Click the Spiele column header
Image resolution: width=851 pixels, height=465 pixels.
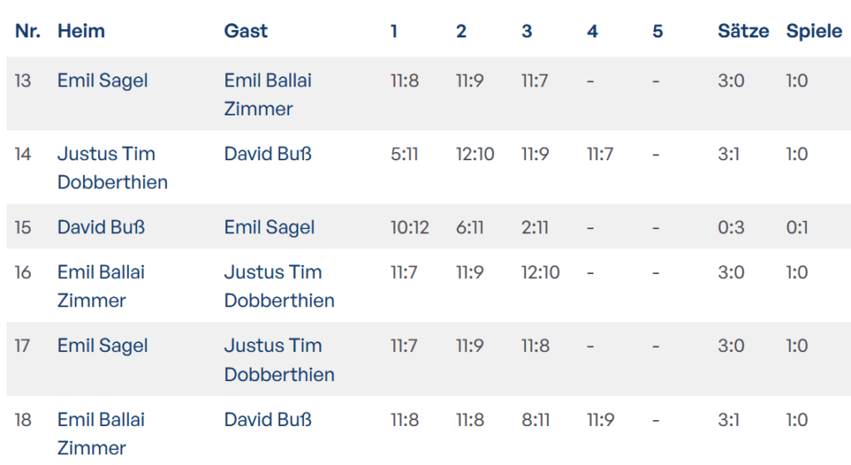(x=814, y=32)
